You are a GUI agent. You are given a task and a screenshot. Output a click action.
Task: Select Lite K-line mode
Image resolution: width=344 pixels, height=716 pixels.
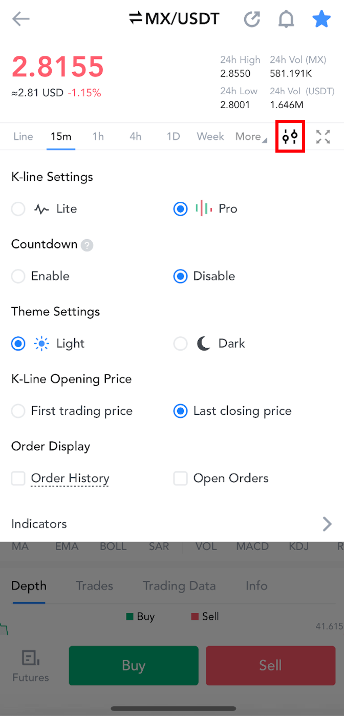tap(18, 209)
